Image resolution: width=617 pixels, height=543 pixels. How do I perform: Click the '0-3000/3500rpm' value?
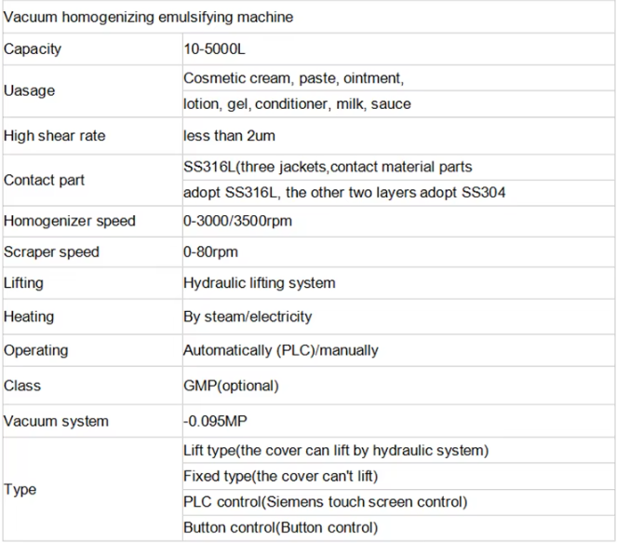239,221
